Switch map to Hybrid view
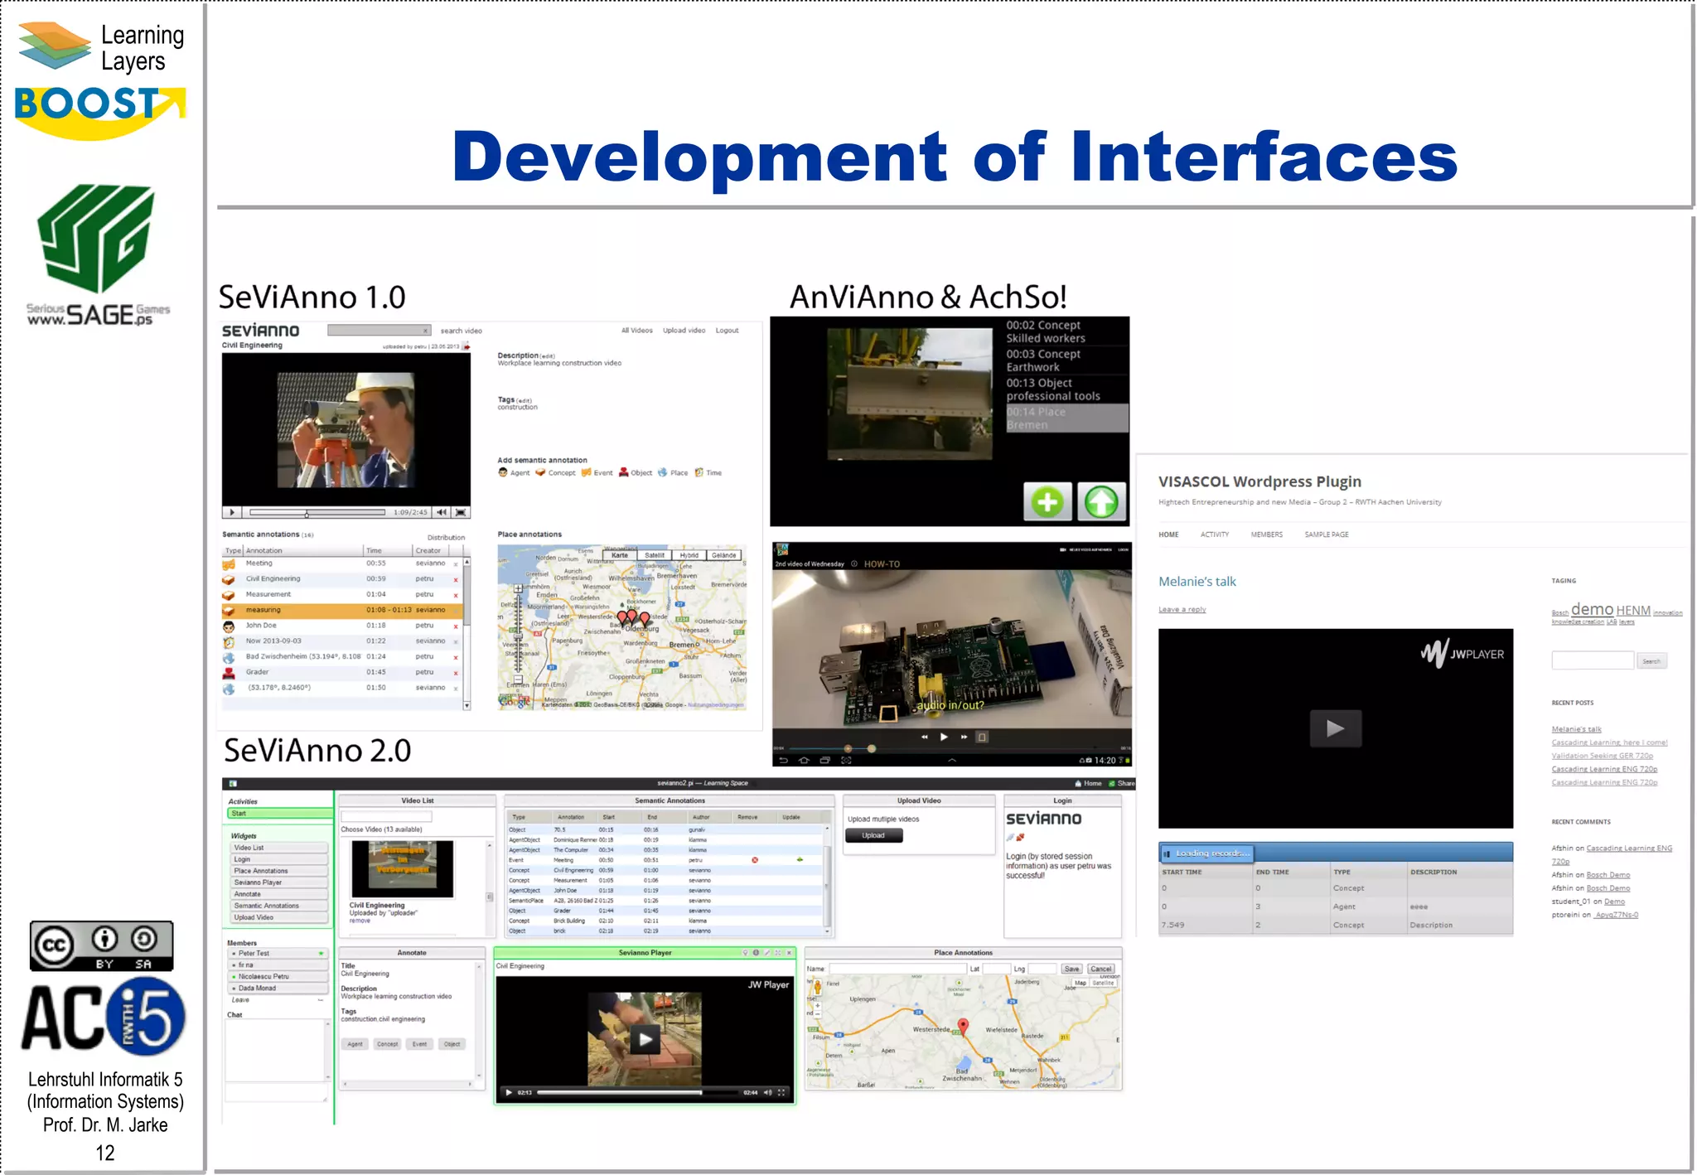 (x=689, y=555)
